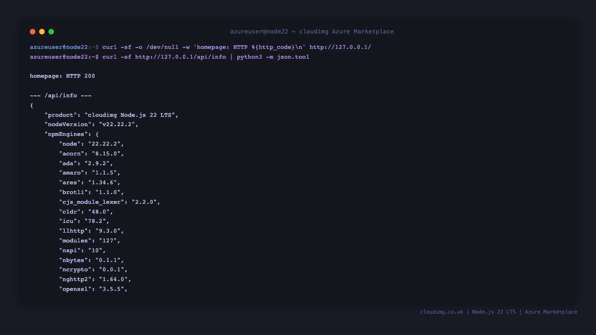The height and width of the screenshot is (335, 596).
Task: Click the "cjs_module_lexer": "2.2.0" entry
Action: click(110, 202)
